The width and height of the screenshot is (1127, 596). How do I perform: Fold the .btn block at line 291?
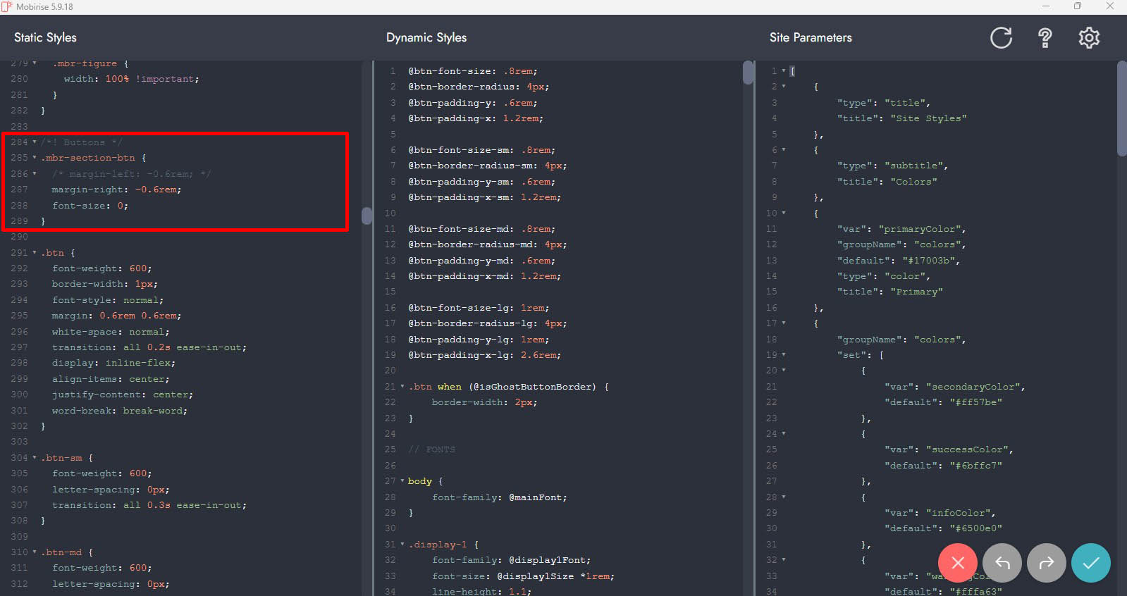click(35, 253)
